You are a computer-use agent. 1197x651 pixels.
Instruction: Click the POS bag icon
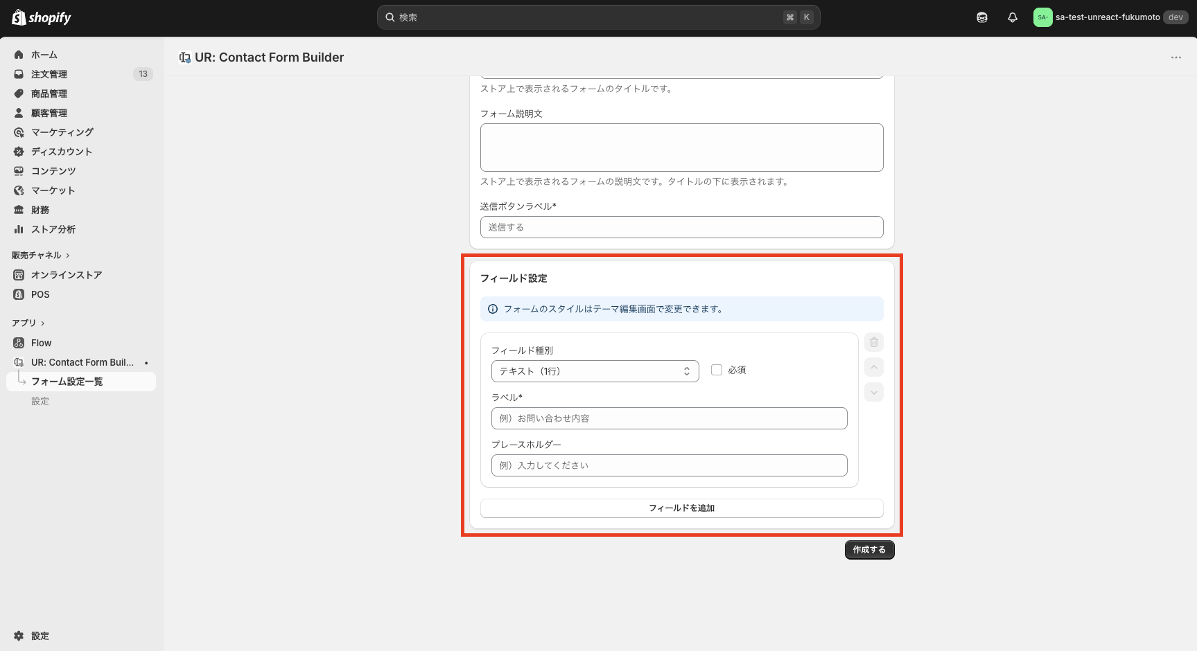click(19, 294)
